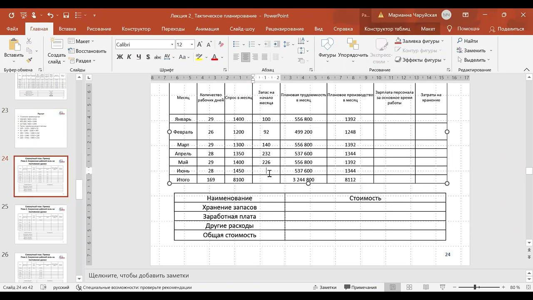Screen dimensions: 533x300
Task: Switch to the Вставка tab
Action: point(67,29)
